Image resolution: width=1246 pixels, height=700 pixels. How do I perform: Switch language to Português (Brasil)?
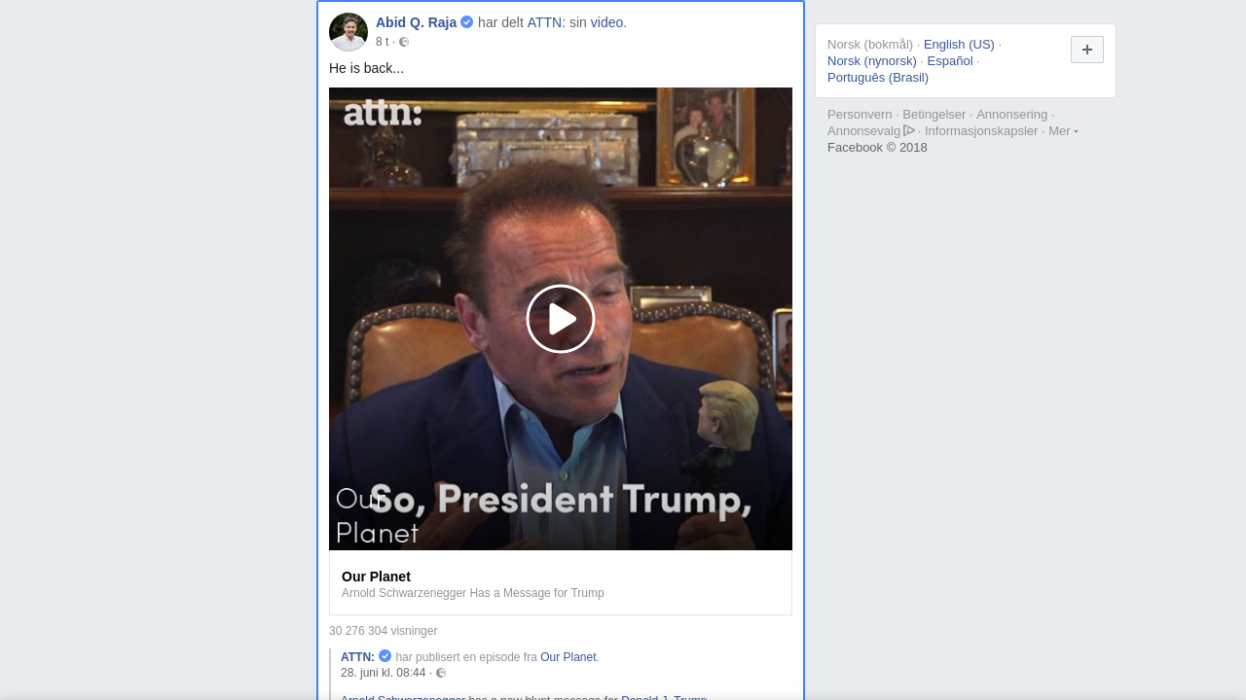878,77
